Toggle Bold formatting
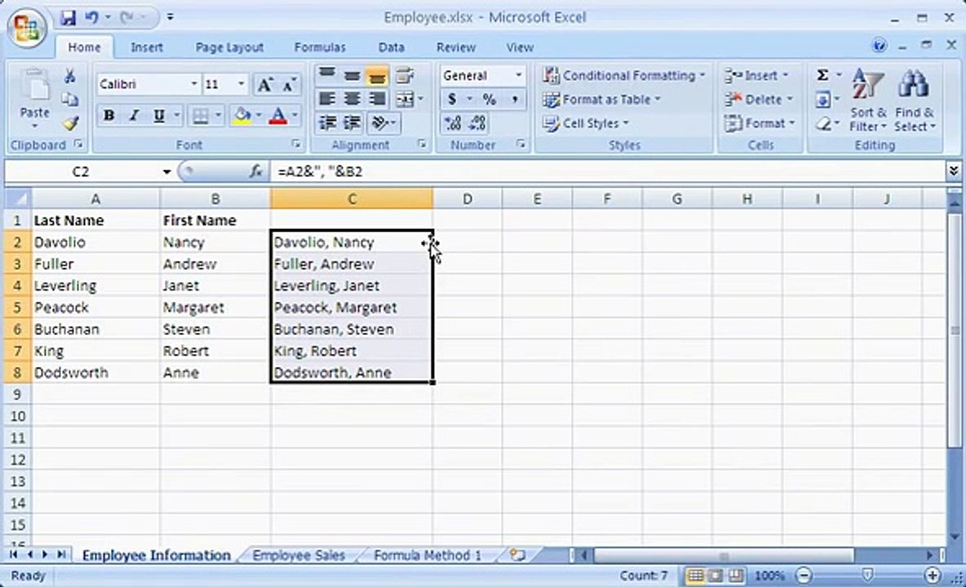966x587 pixels. pyautogui.click(x=109, y=115)
